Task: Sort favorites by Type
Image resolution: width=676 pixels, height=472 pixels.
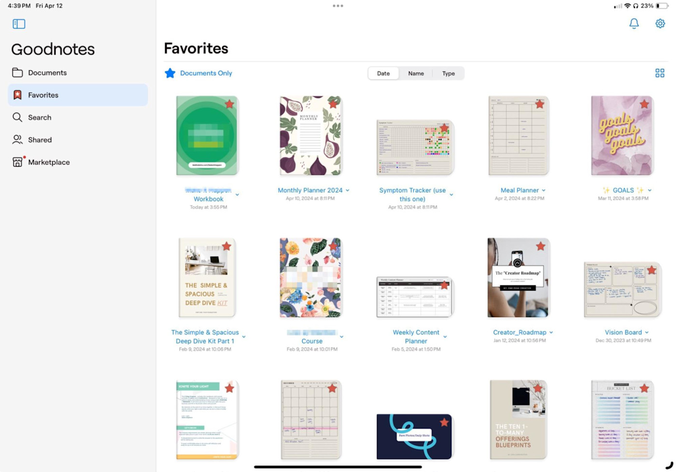Action: [448, 73]
